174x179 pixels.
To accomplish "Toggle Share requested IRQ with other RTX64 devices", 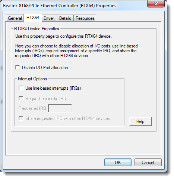I will [x=21, y=118].
